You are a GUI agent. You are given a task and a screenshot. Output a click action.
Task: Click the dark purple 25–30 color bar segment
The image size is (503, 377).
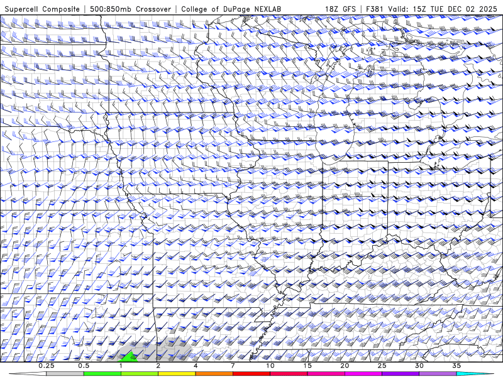401,374
